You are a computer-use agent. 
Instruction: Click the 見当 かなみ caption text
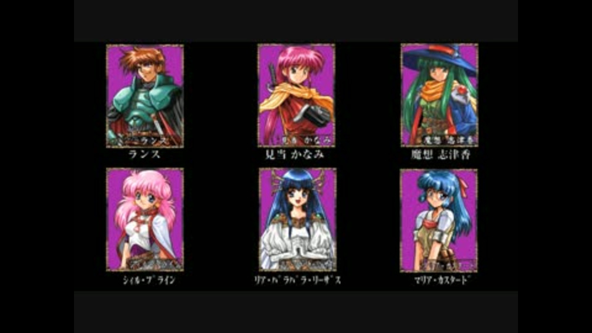coord(295,154)
